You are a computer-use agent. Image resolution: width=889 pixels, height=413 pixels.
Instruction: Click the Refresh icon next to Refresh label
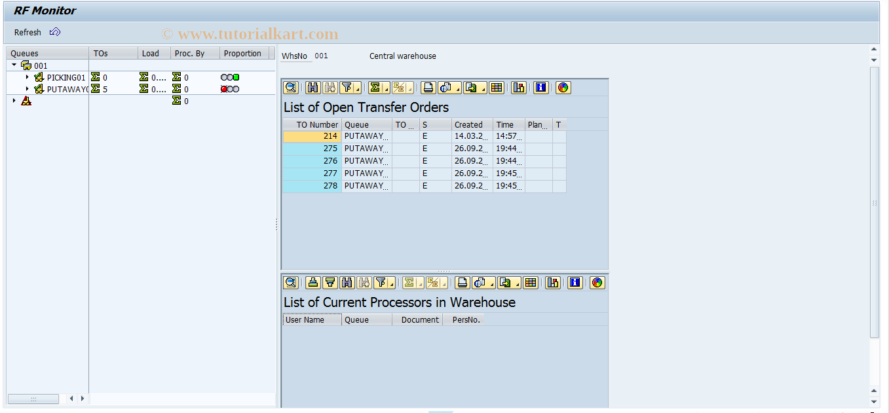(x=55, y=32)
